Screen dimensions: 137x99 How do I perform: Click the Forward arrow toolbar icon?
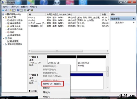(x=6, y=10)
